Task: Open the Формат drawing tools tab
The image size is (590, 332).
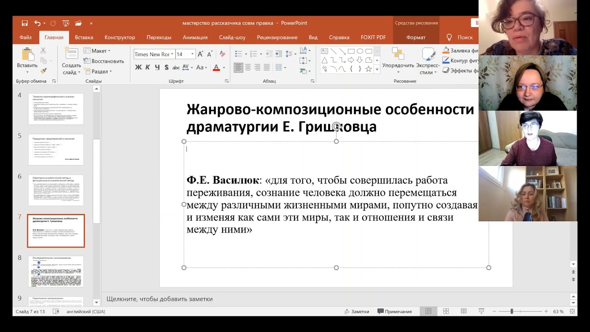Action: point(416,37)
